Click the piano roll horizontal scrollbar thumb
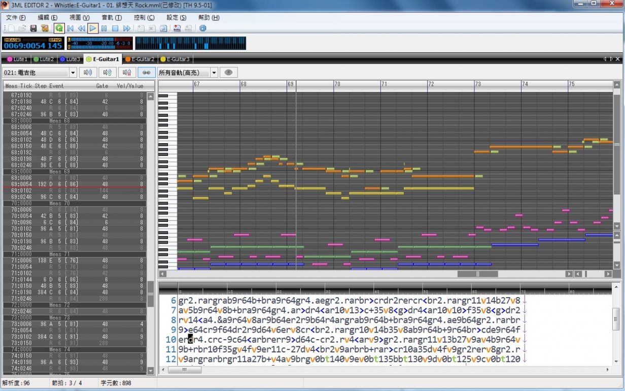This screenshot has height=391, width=625. tap(476, 274)
